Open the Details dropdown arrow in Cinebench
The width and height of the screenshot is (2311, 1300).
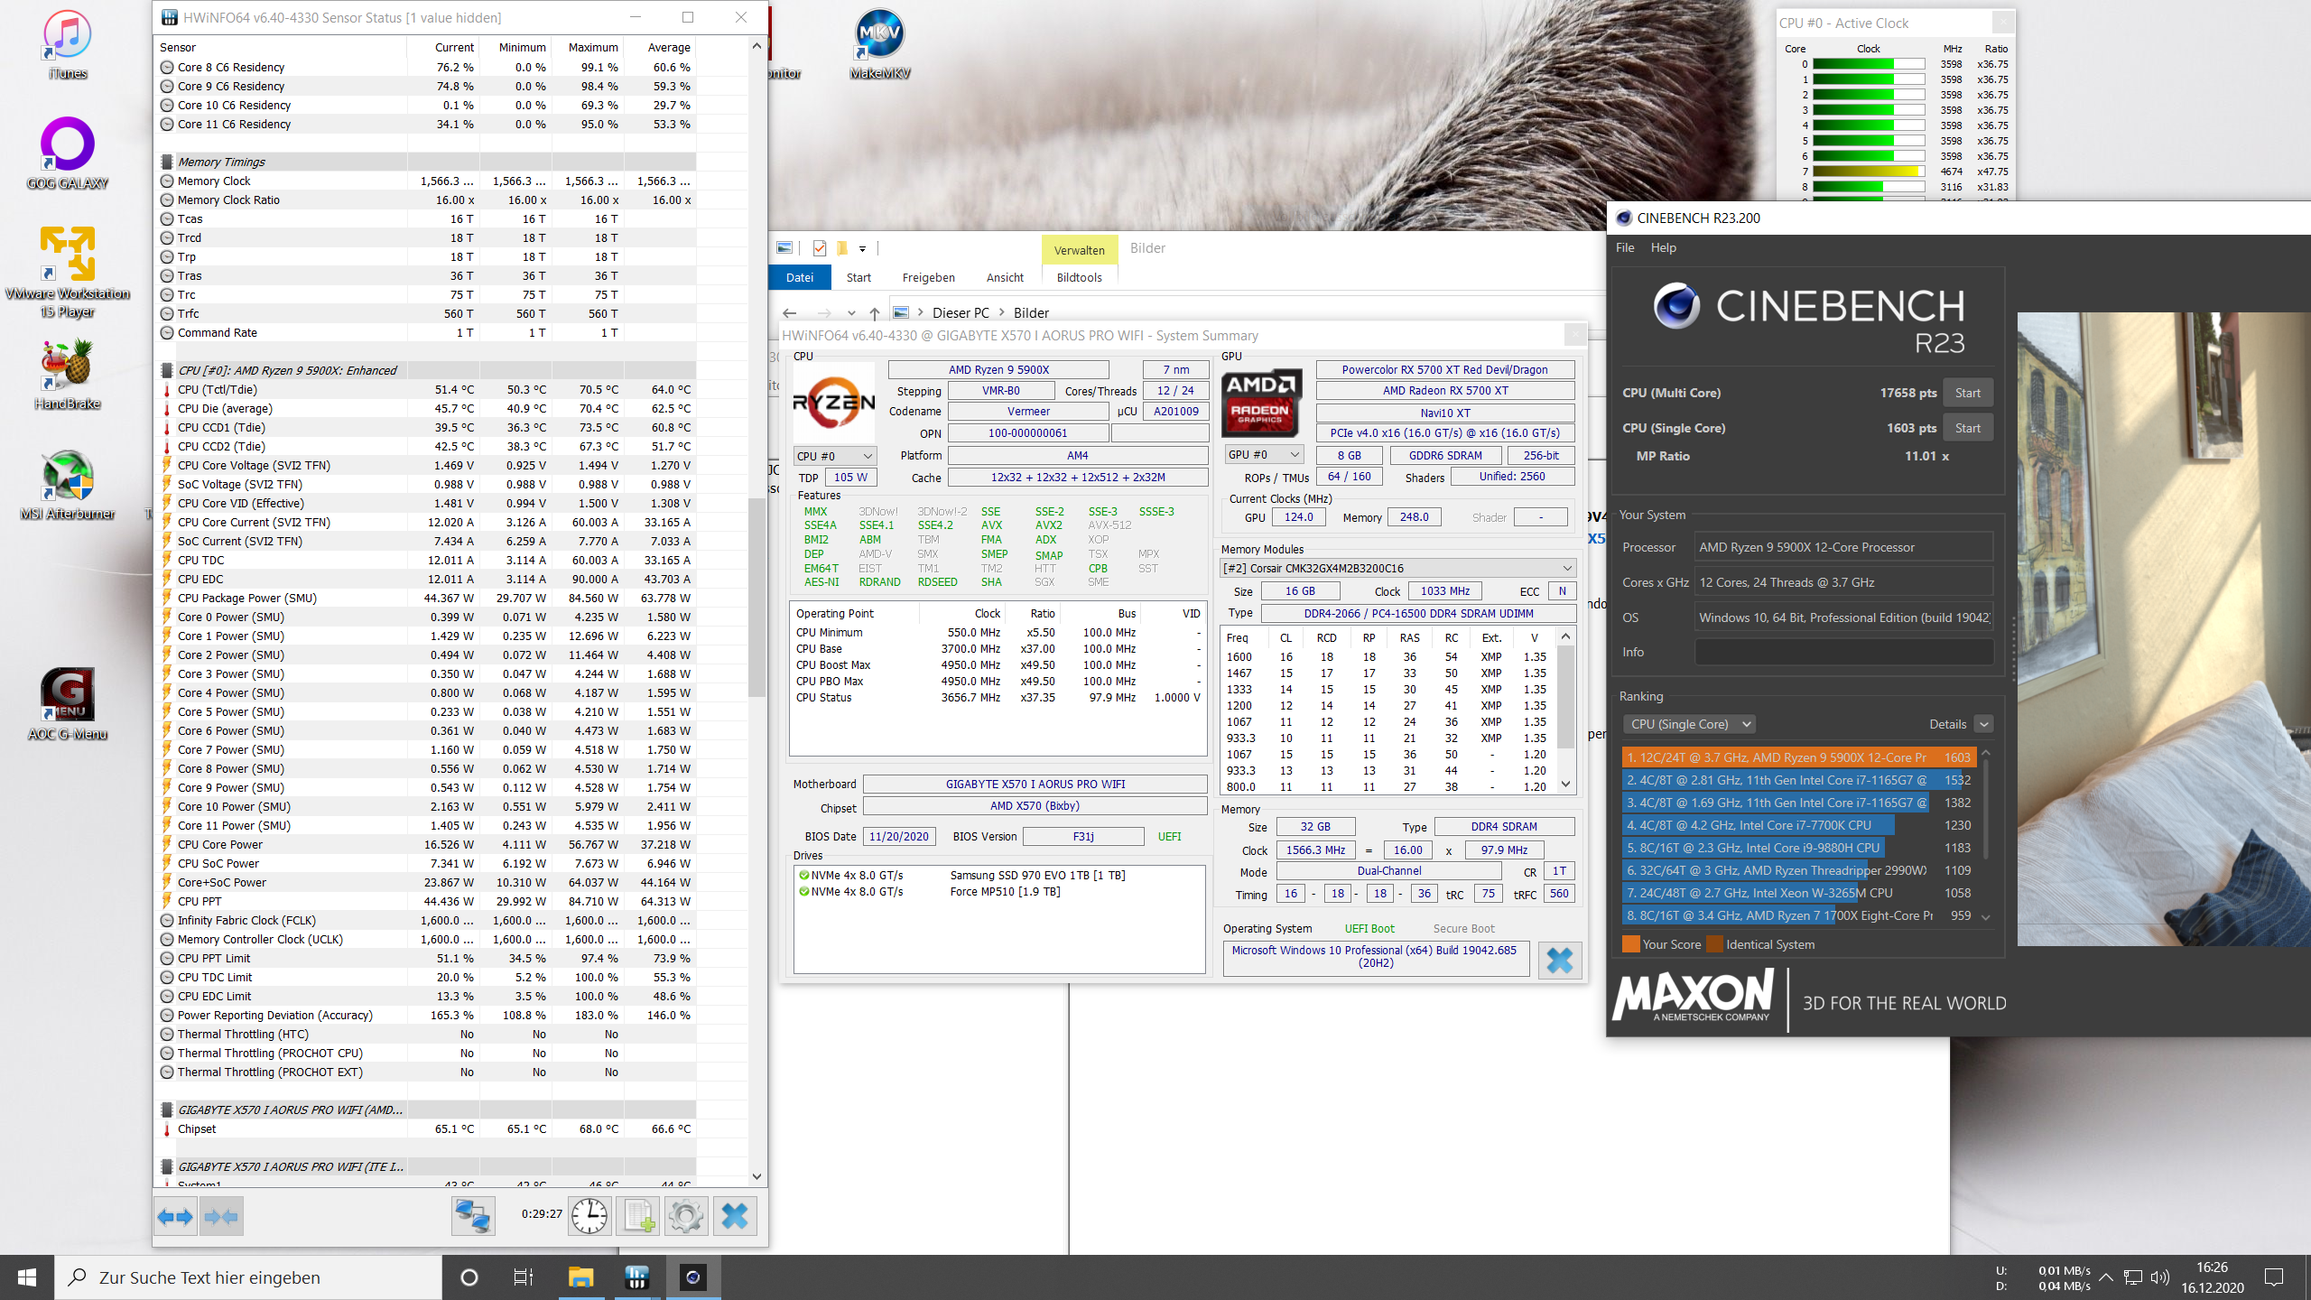[1983, 724]
